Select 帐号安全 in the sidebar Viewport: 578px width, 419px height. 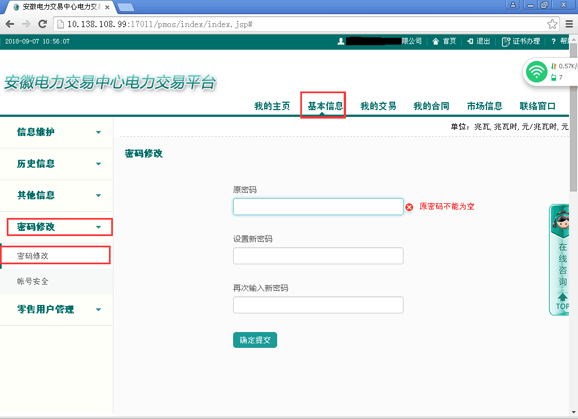(33, 281)
